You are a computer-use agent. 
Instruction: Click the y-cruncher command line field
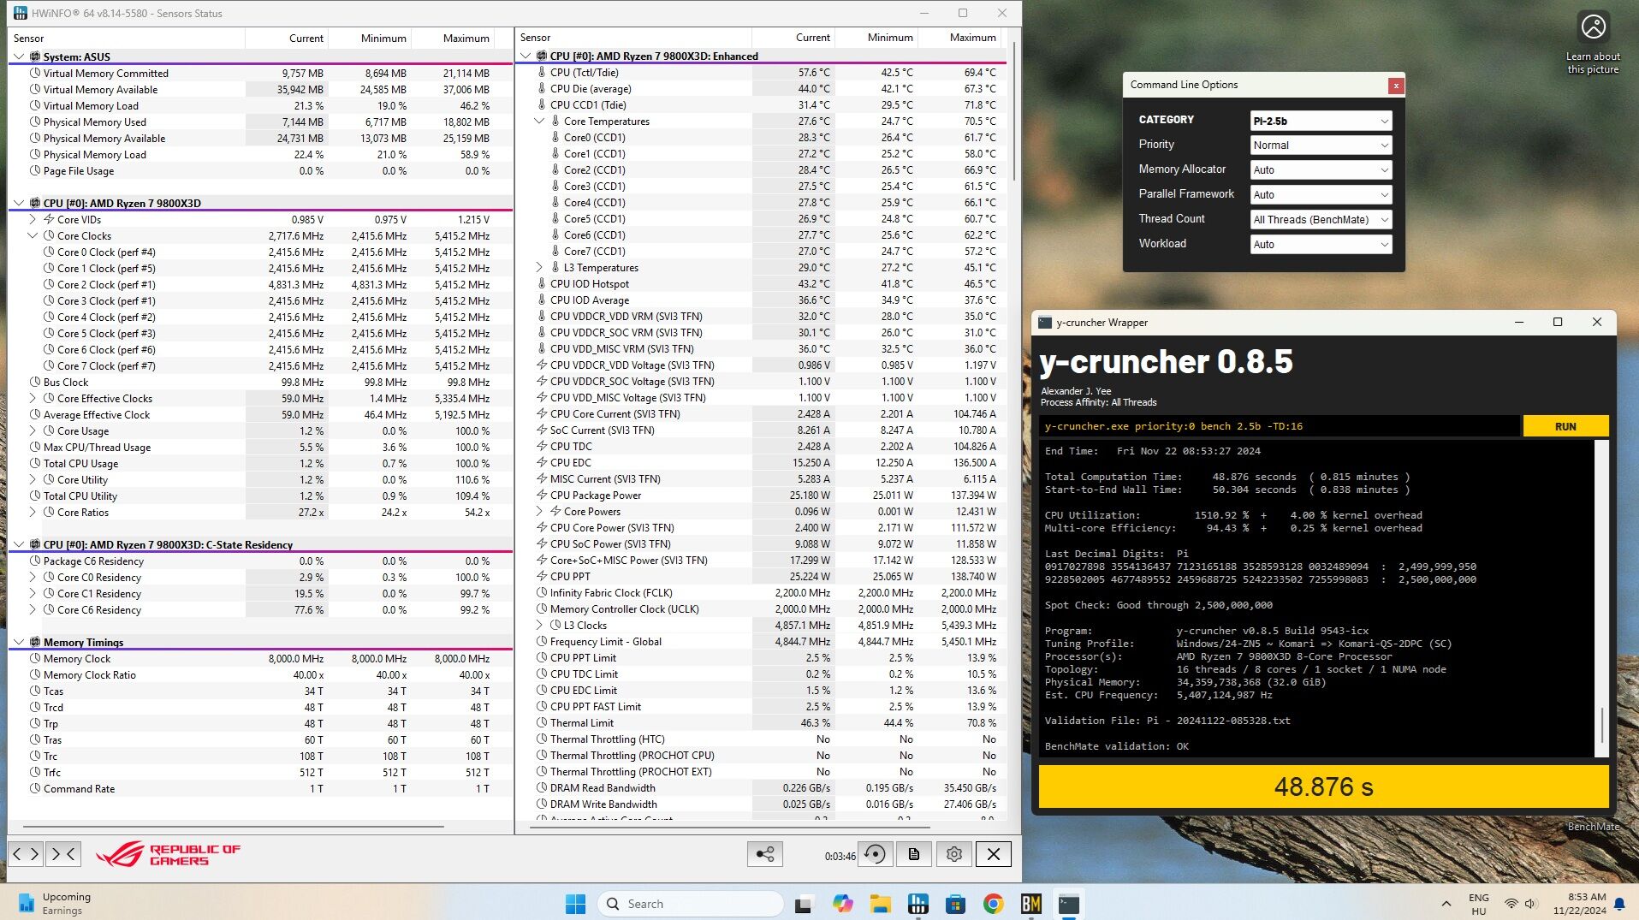click(x=1280, y=426)
